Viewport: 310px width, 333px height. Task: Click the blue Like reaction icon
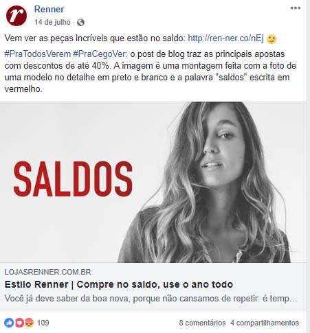pyautogui.click(x=9, y=323)
